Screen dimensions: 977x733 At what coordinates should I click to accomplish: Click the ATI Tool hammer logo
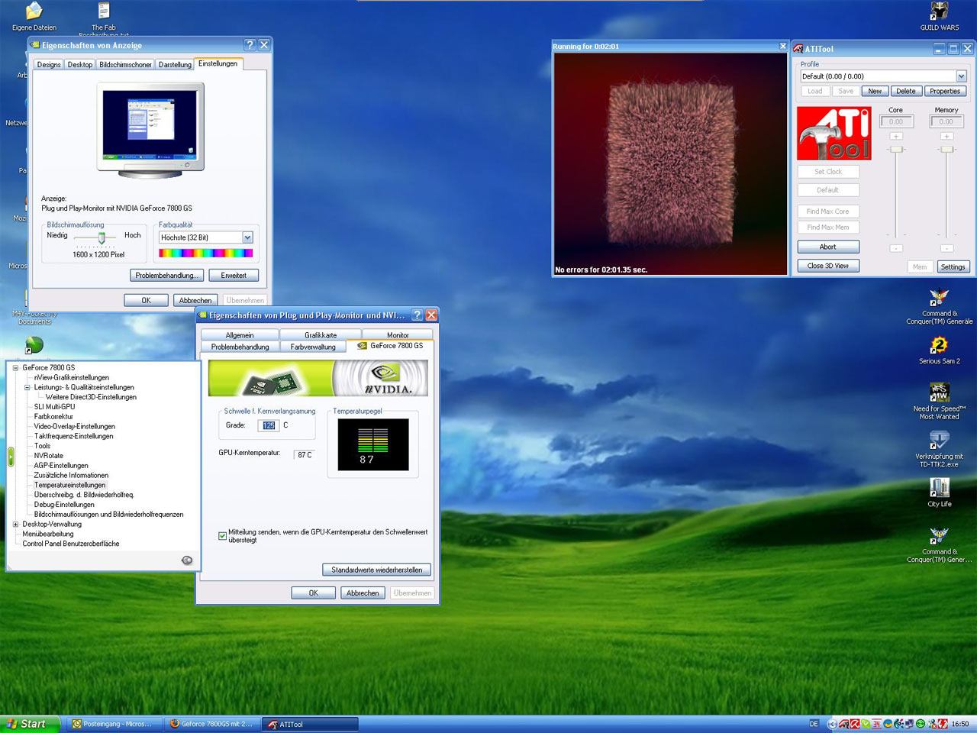(x=834, y=133)
